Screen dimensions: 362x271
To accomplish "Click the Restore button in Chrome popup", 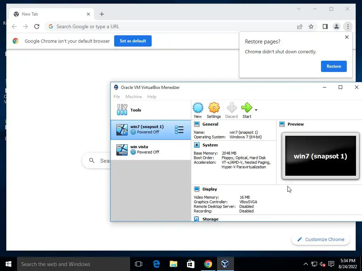I will 334,66.
